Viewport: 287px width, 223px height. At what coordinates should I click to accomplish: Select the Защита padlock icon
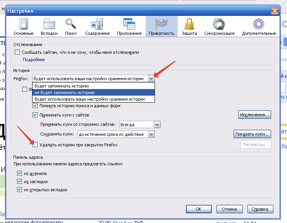[x=189, y=24]
